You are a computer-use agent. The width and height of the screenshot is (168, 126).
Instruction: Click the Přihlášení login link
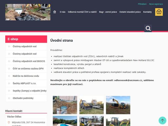click(x=142, y=4)
